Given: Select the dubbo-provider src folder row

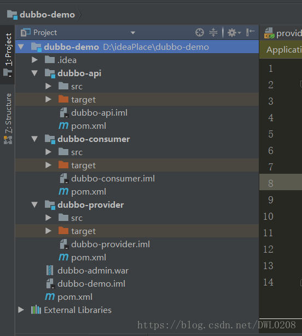Looking at the screenshot, I should point(137,218).
